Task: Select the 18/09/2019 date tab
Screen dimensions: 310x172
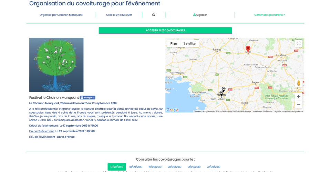Action: pyautogui.click(x=136, y=167)
